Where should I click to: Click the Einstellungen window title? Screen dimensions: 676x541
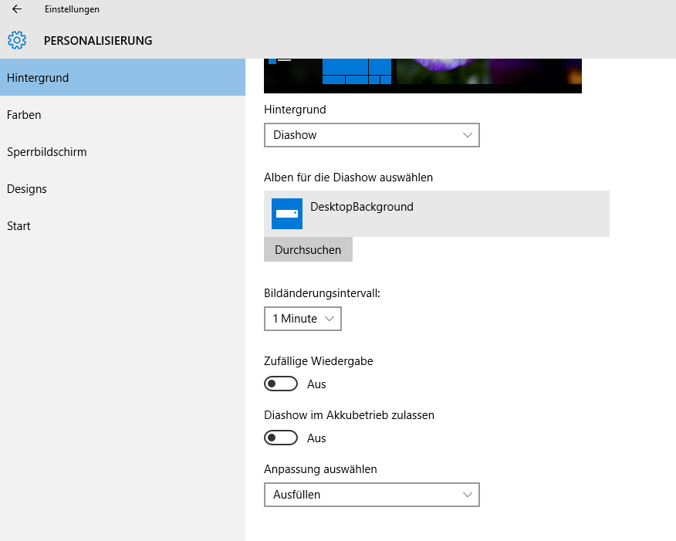tap(72, 9)
